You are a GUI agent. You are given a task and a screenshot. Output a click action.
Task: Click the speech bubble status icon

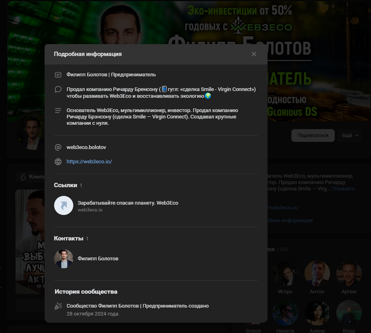click(x=58, y=89)
